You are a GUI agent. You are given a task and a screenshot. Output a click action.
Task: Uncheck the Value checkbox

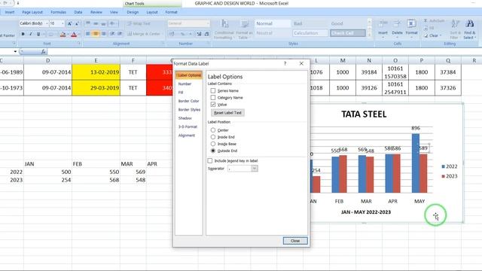click(212, 105)
